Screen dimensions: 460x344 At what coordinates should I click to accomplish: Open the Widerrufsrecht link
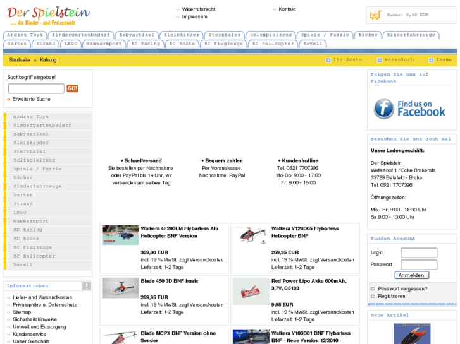199,9
